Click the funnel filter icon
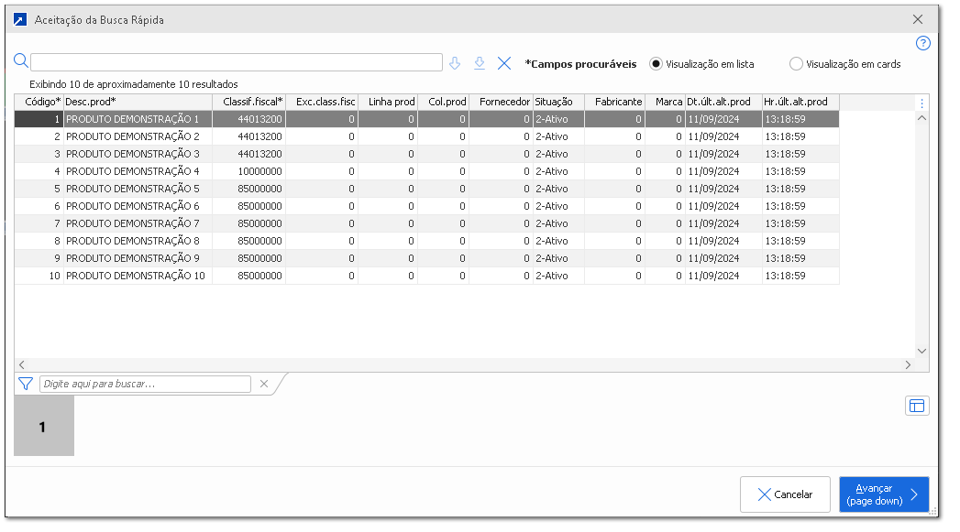The image size is (960, 532). pyautogui.click(x=25, y=384)
